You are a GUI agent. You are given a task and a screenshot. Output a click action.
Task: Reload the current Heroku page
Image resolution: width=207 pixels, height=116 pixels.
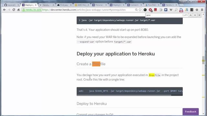pyautogui.click(x=14, y=10)
